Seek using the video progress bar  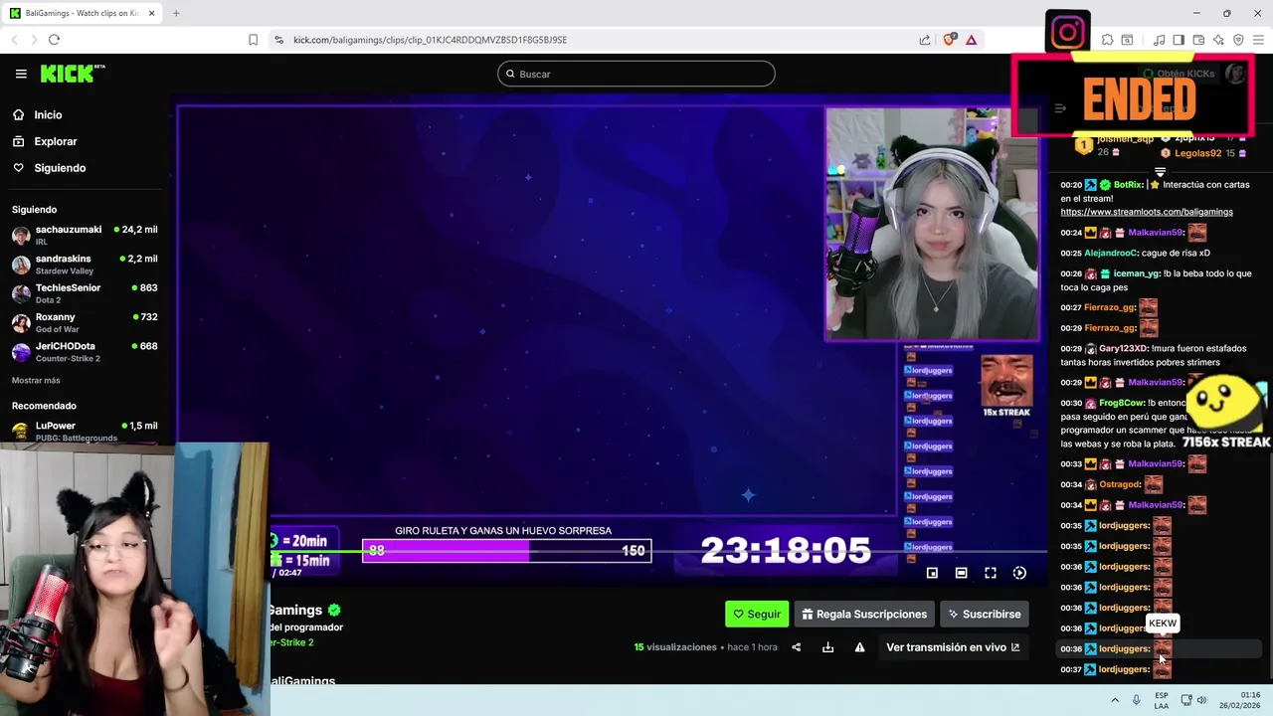pyautogui.click(x=658, y=551)
